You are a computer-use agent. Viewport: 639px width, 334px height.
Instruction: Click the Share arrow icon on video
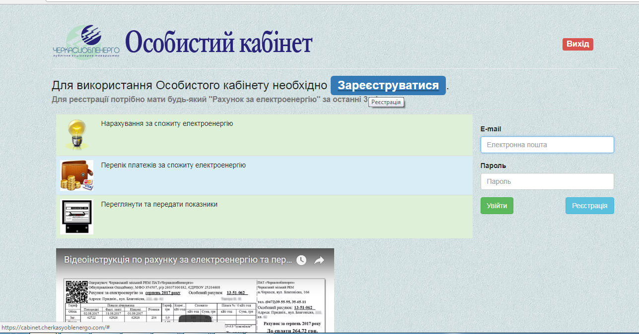(319, 260)
